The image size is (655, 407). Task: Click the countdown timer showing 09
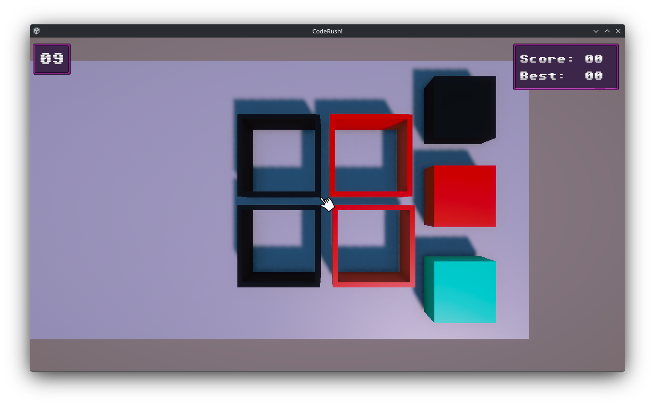click(x=52, y=59)
